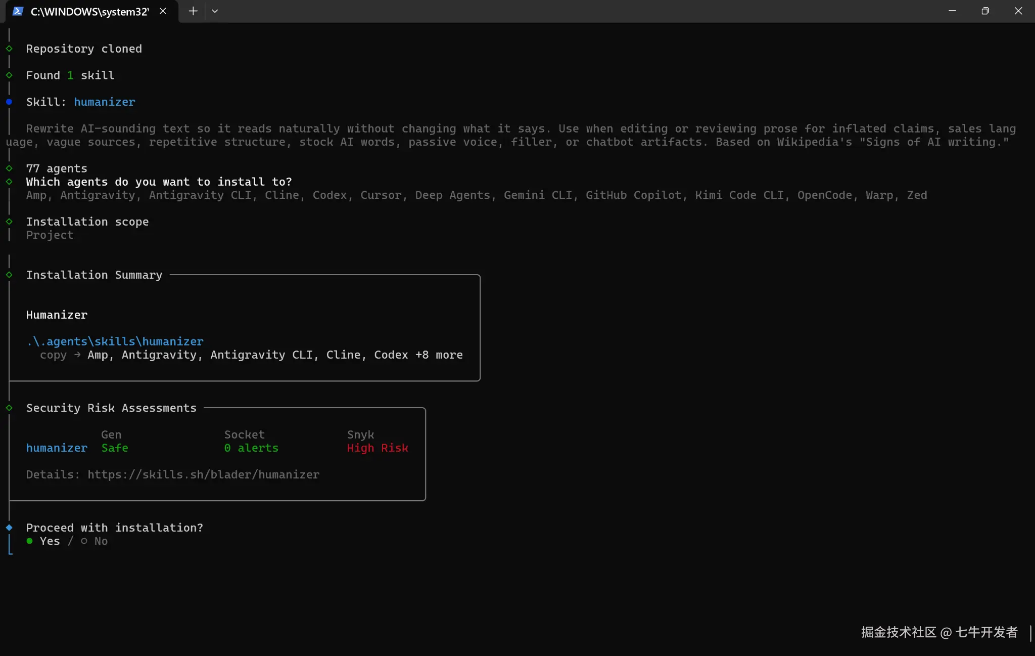The image size is (1035, 656).
Task: Click the 0 alerts Socket result
Action: click(x=251, y=448)
